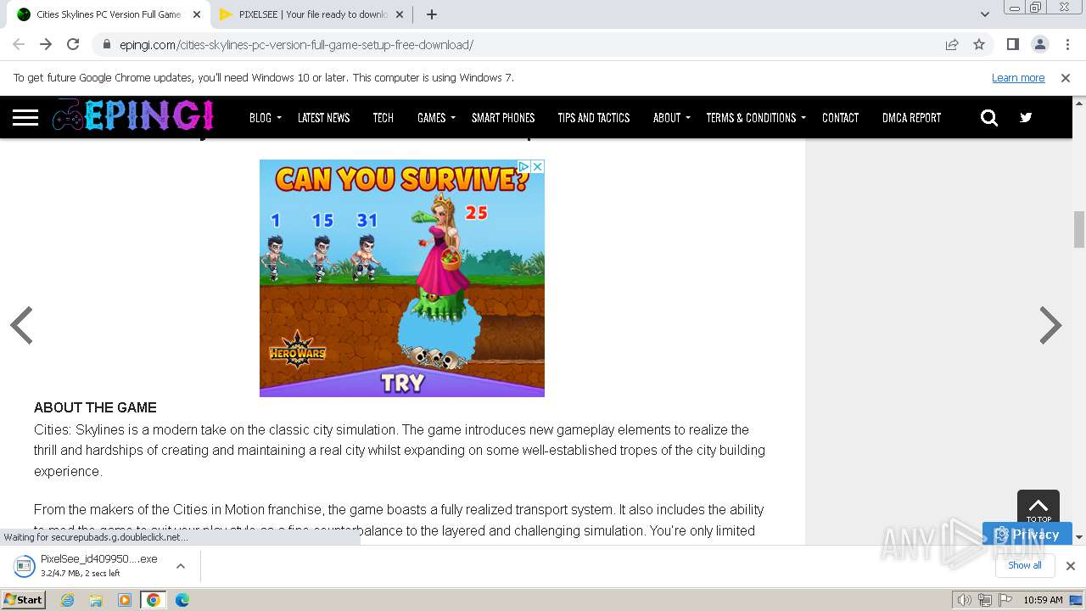Share this page using the share icon
This screenshot has height=611, width=1086.
coord(952,45)
